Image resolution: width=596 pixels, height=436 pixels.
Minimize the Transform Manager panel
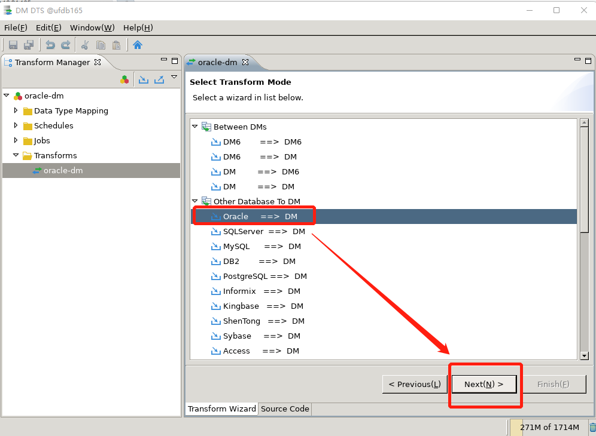tap(164, 60)
